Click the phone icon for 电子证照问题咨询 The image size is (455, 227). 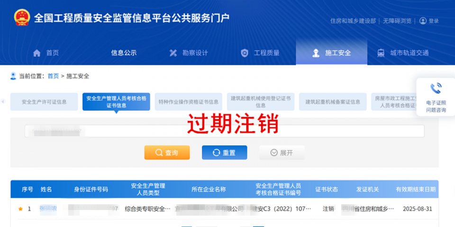click(436, 88)
